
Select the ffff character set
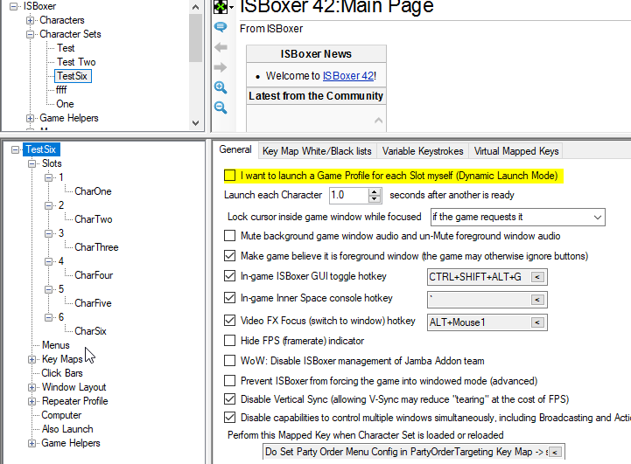click(x=61, y=90)
